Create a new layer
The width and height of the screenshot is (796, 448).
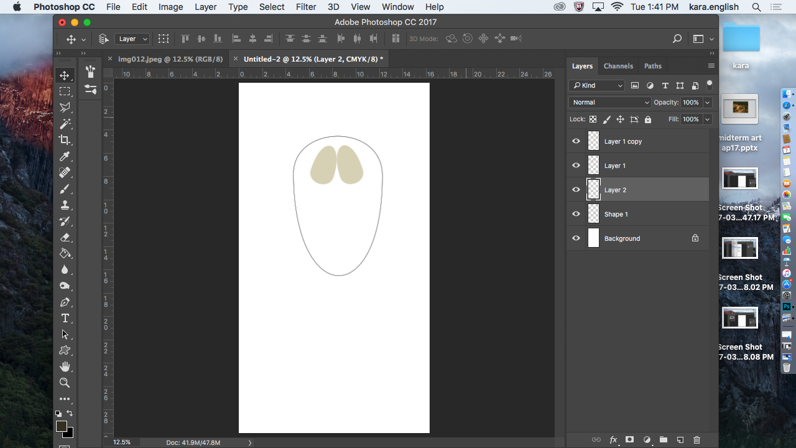coord(680,440)
